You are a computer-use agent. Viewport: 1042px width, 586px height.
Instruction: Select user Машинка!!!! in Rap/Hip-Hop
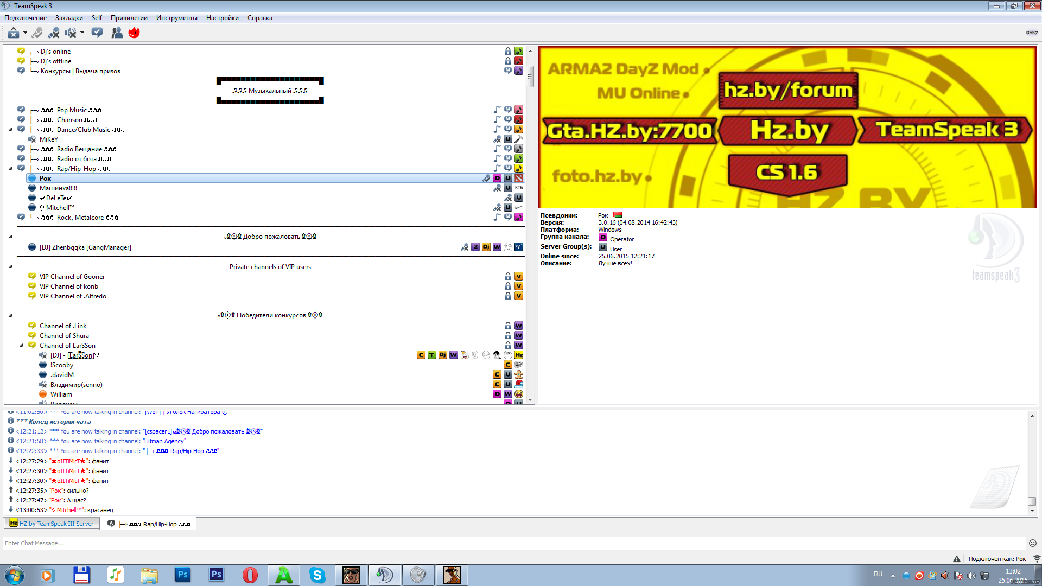click(58, 188)
